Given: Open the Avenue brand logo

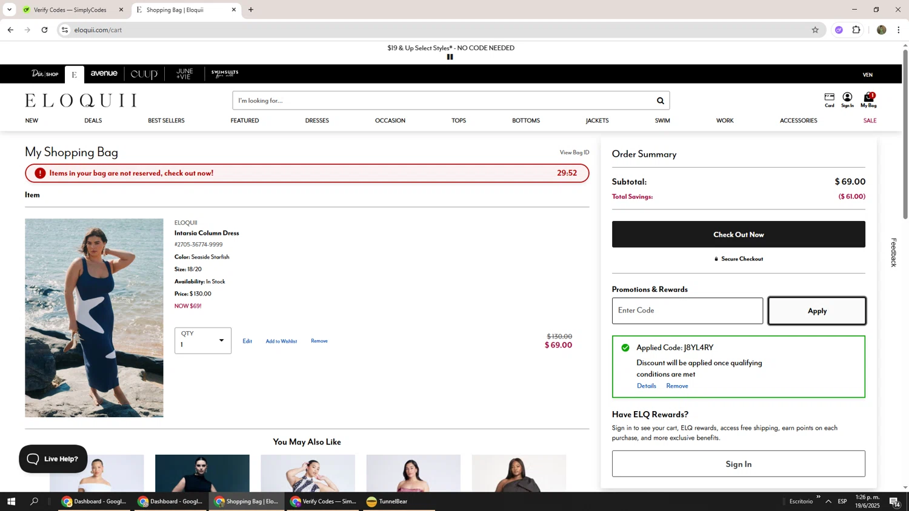Looking at the screenshot, I should pos(104,74).
